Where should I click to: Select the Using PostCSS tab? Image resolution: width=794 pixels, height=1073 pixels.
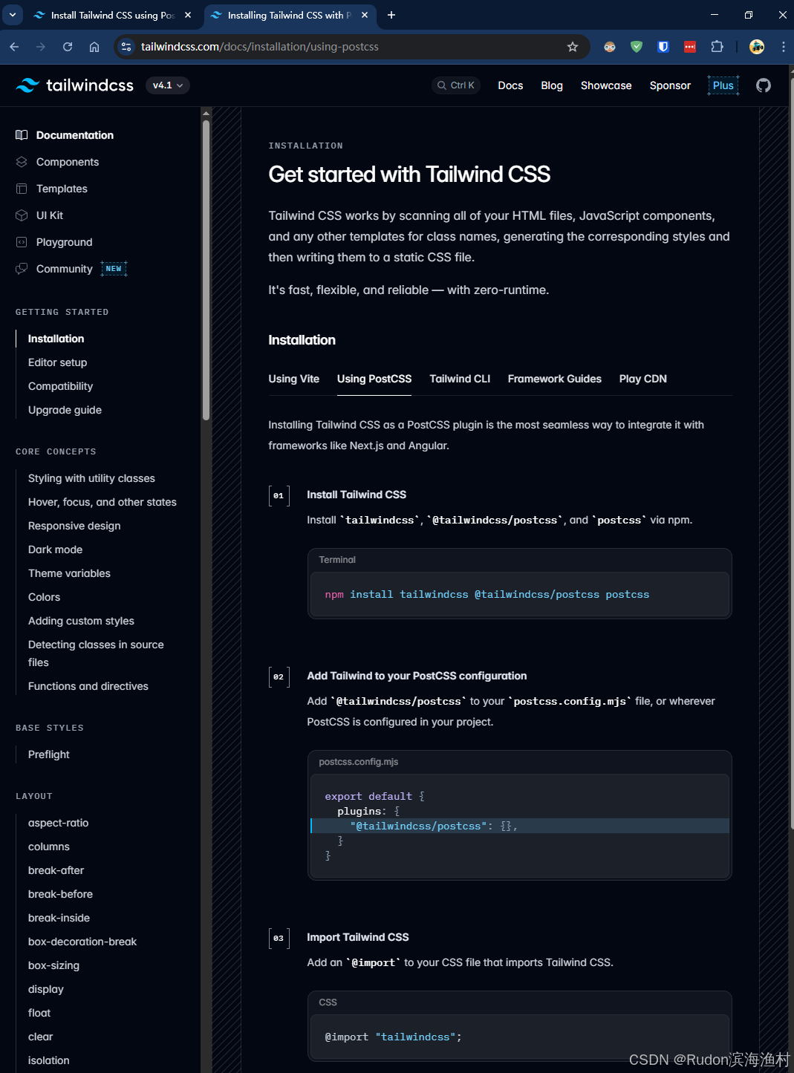374,379
